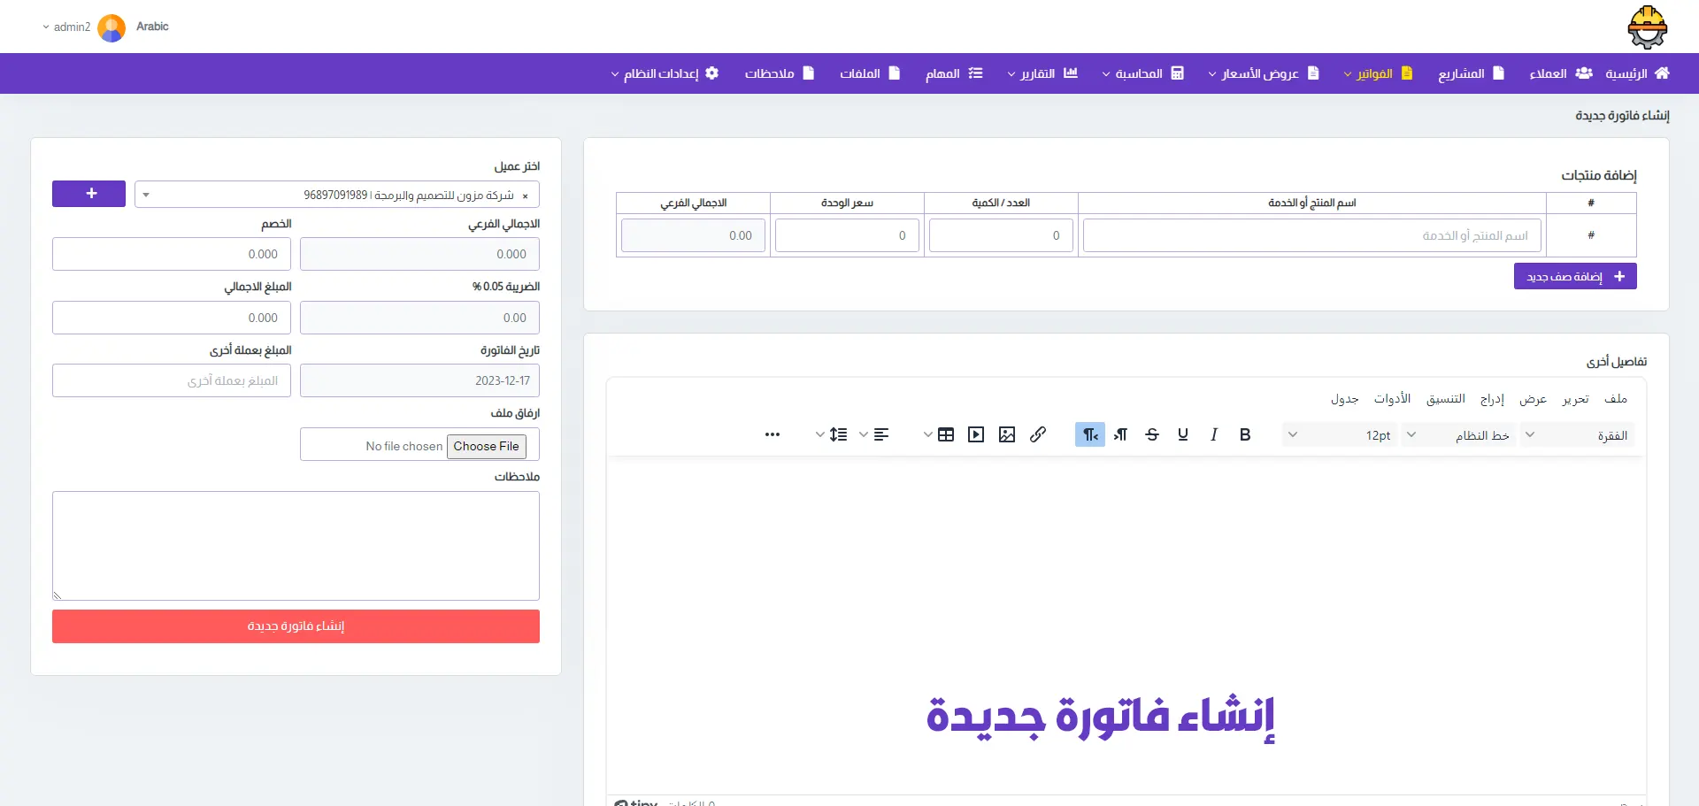This screenshot has width=1699, height=806.
Task: Open the إدراج menu in the editor
Action: [x=1492, y=399]
